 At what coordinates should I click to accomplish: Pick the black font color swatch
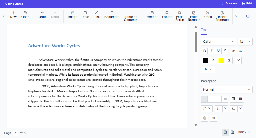tap(205, 60)
